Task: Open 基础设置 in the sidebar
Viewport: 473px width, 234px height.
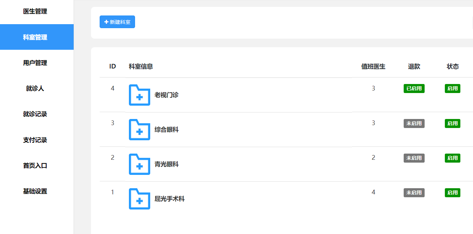Action: (x=35, y=191)
